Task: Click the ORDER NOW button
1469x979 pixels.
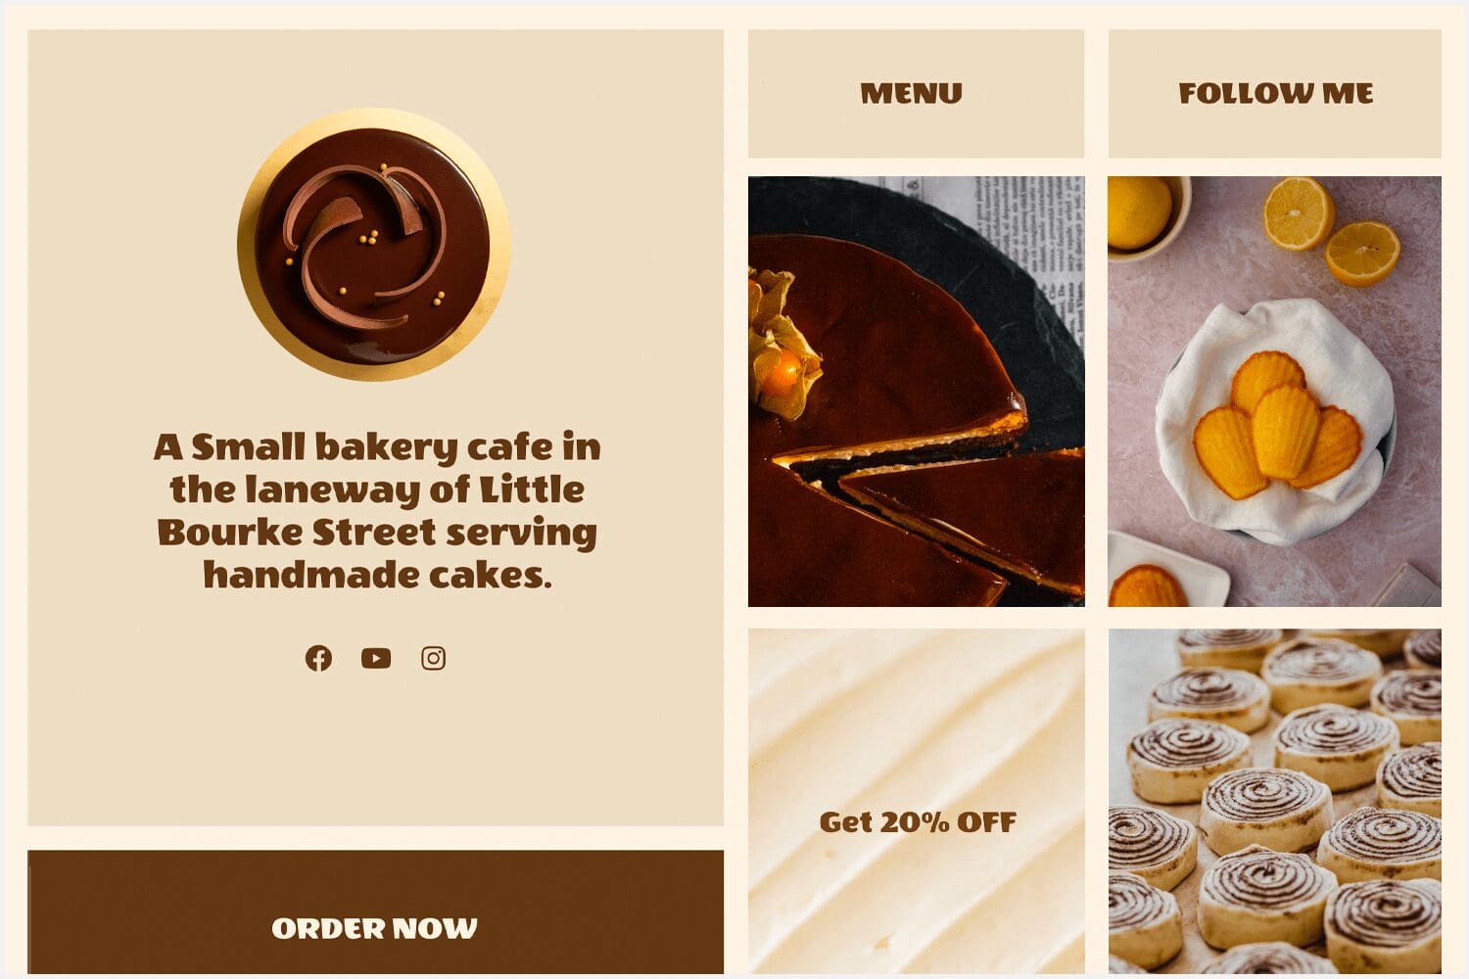Action: tap(375, 912)
